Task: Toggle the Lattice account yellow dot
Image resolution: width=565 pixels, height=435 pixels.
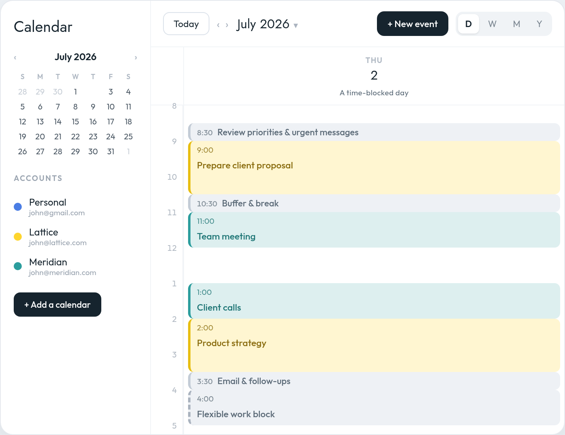Action: [x=18, y=237]
